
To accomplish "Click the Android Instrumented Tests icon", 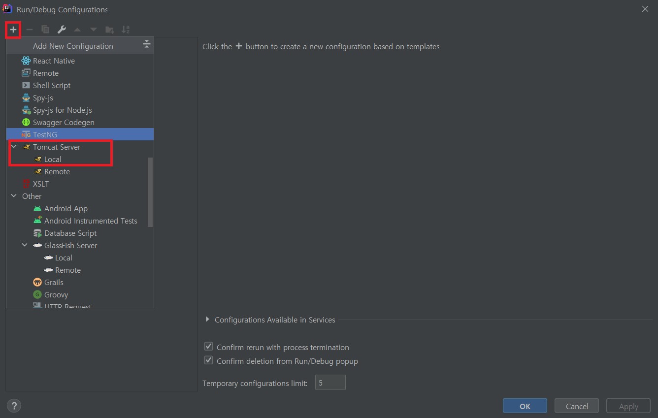I will (x=37, y=221).
